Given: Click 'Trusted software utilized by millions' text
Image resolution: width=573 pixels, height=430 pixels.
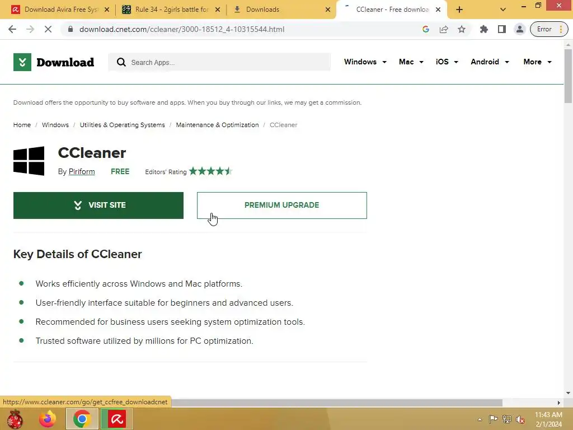Looking at the screenshot, I should (x=144, y=341).
